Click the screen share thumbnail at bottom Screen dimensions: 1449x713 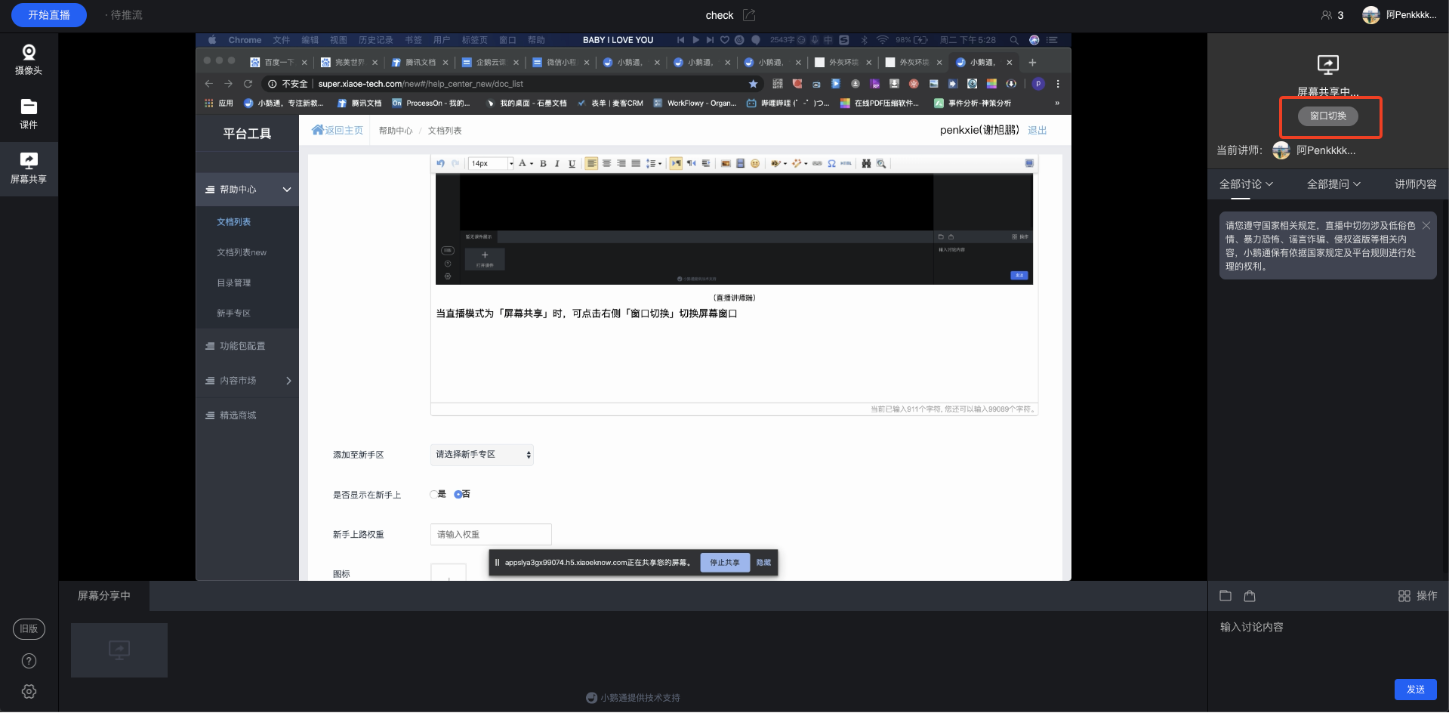point(119,650)
